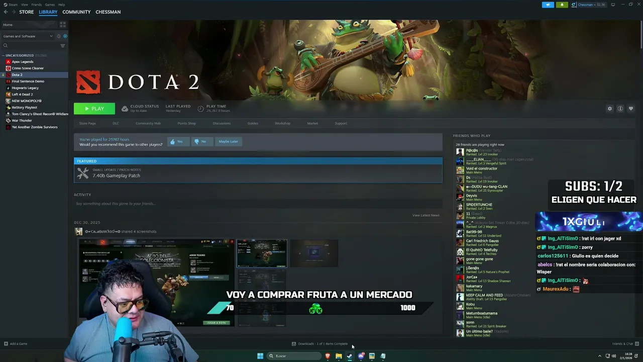The image size is (643, 362).
Task: Toggle the ready-to-play filter icon
Action: tap(65, 36)
